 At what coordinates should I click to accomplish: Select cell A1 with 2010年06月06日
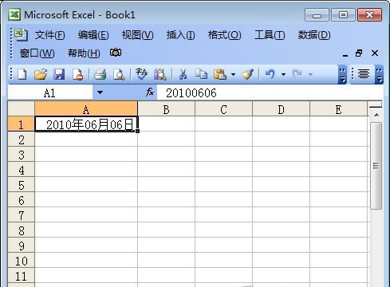86,124
